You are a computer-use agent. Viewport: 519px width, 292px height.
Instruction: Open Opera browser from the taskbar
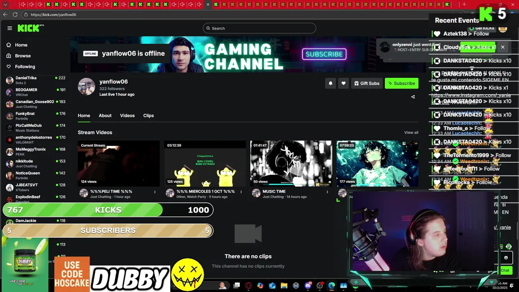(249, 286)
